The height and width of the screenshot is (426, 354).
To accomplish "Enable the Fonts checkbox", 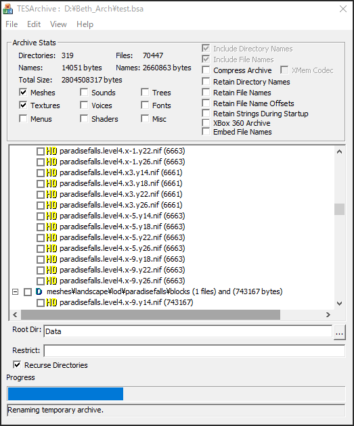I will [x=145, y=105].
